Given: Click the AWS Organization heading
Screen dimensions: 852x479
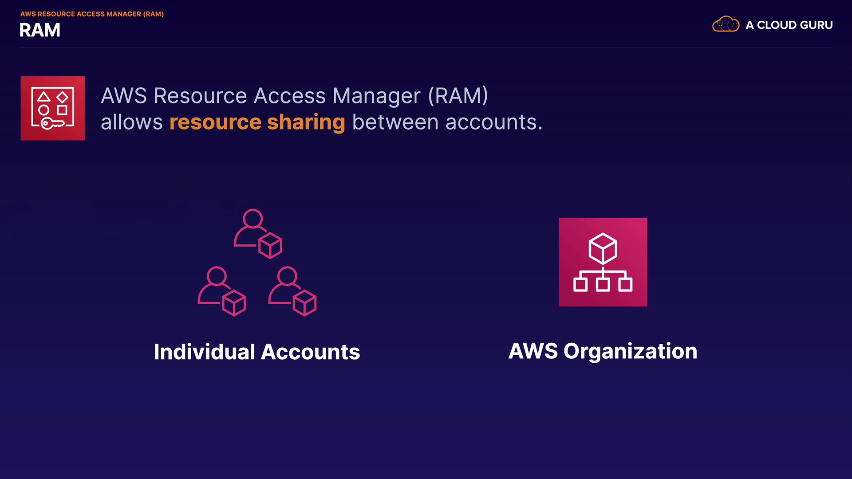Looking at the screenshot, I should pyautogui.click(x=603, y=351).
